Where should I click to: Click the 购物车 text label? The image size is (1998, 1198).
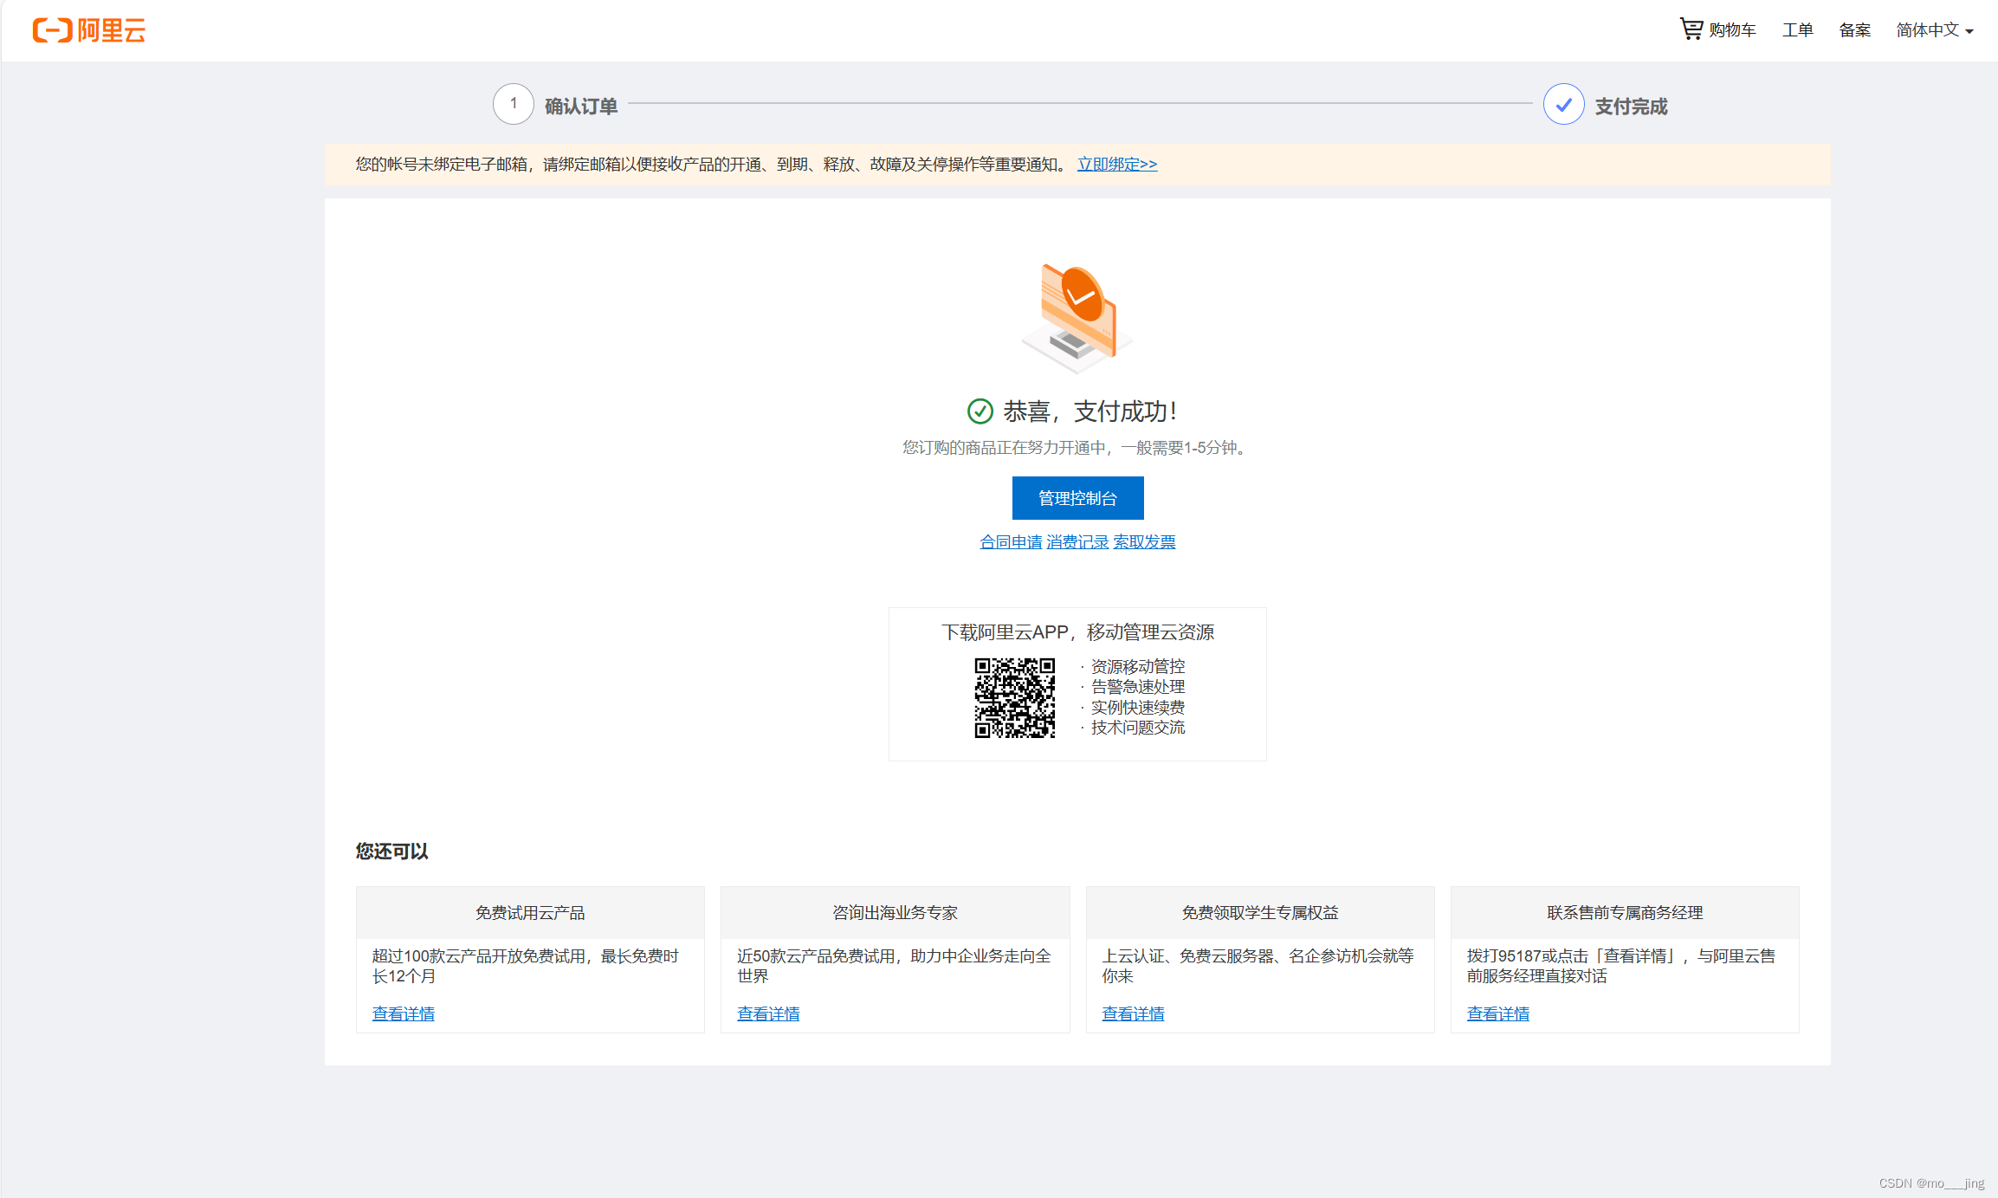(x=1732, y=30)
